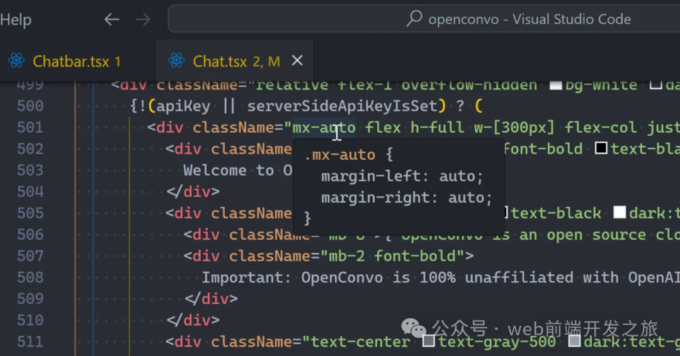Click h-full class on line 501
Screen dimensions: 680x356
437,127
